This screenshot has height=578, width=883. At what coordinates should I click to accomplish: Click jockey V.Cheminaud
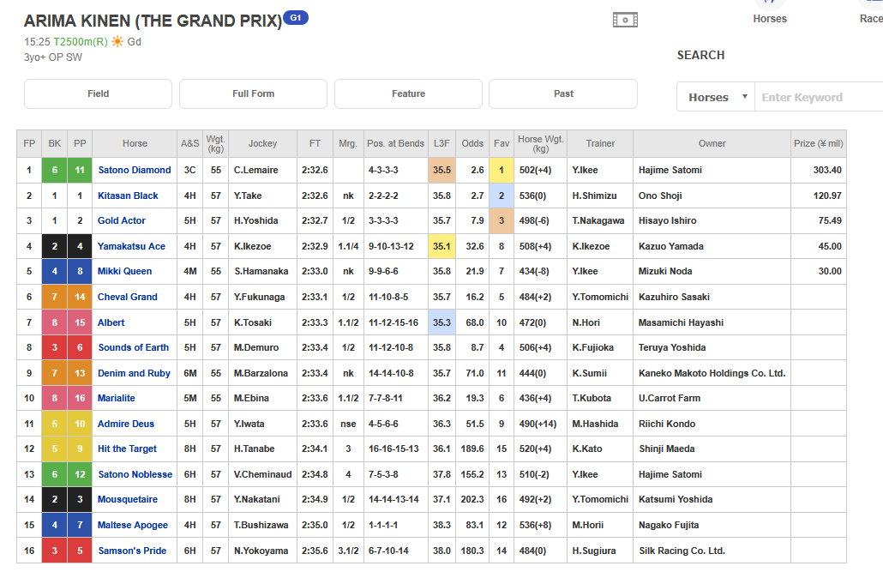263,474
